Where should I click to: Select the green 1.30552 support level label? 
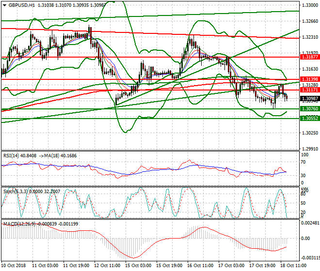[310, 119]
